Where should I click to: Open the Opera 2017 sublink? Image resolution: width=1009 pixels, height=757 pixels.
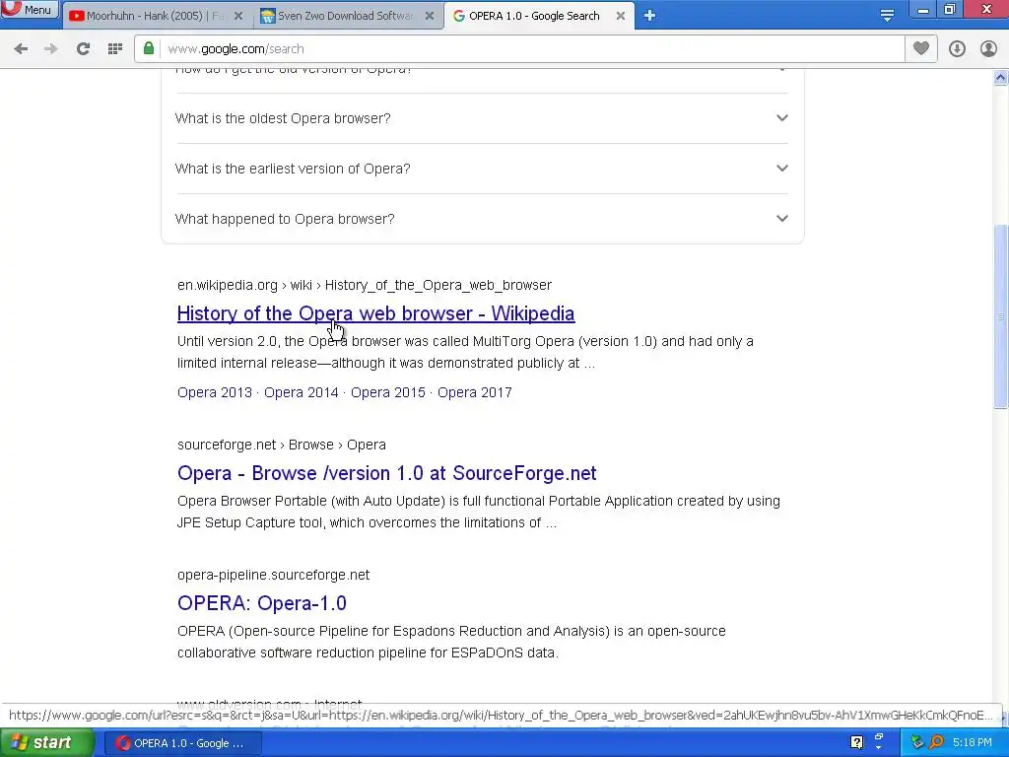(x=475, y=392)
